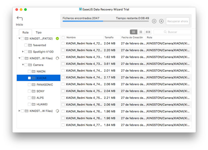Check the XIAOMI folder checkbox

29,78
